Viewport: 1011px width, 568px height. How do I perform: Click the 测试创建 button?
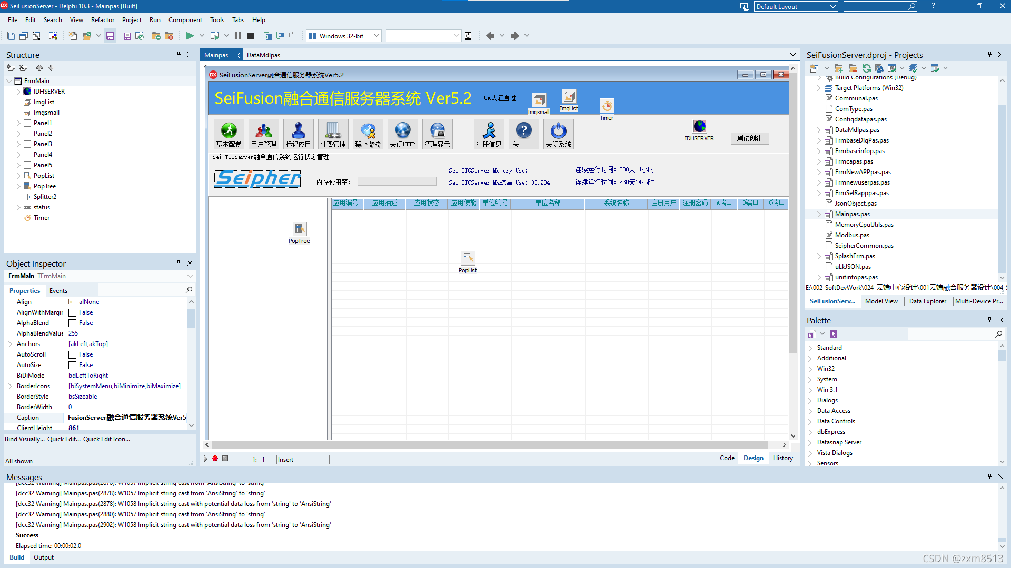click(749, 138)
